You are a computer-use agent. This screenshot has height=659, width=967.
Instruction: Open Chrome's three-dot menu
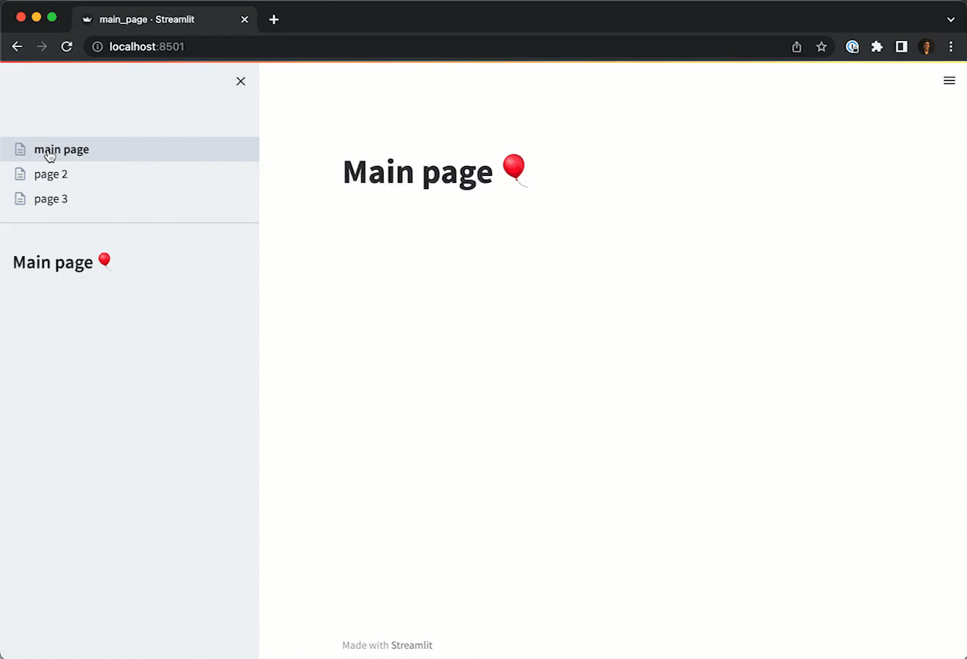click(951, 47)
